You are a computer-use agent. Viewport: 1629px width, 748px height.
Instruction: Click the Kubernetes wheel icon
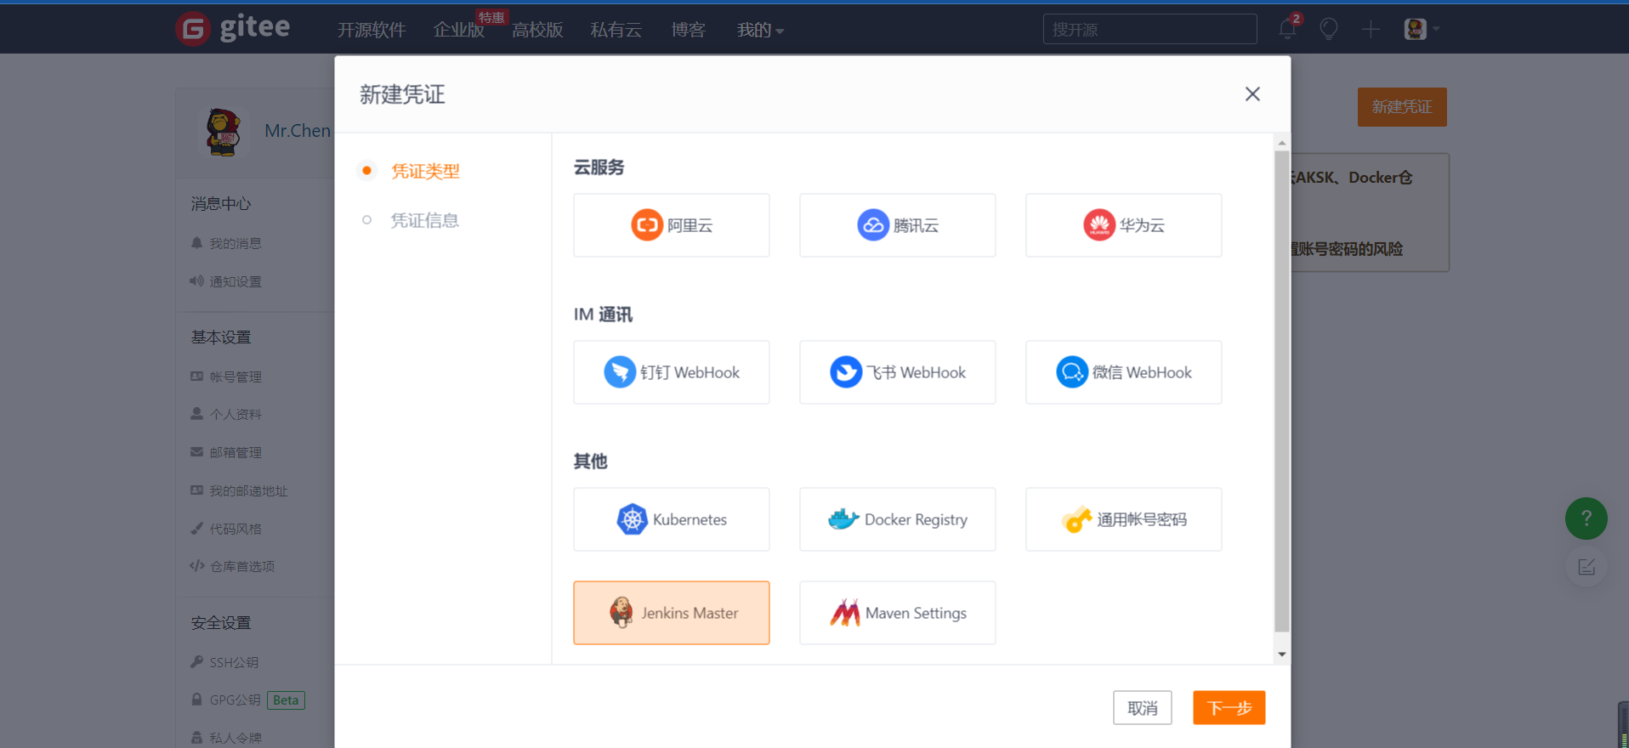coord(632,519)
